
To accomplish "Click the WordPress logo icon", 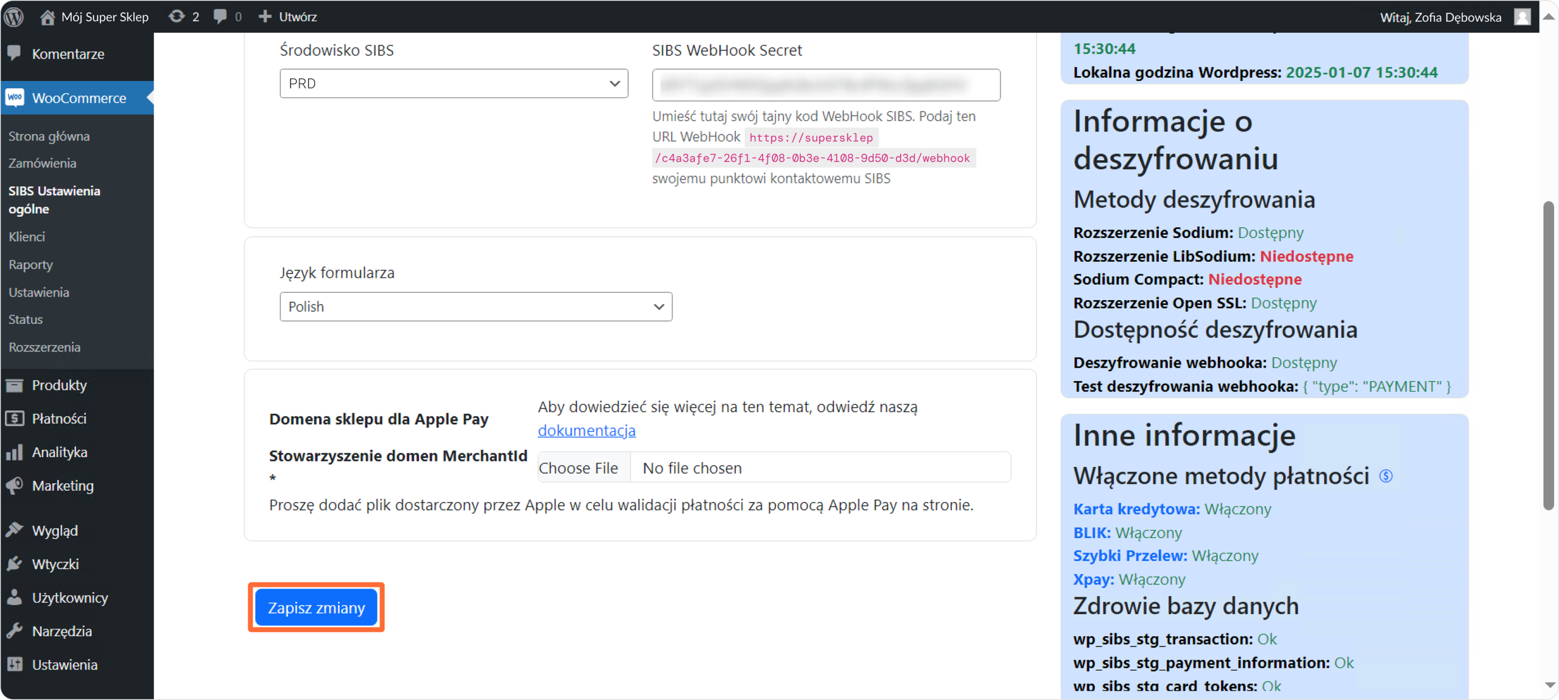I will [x=13, y=16].
